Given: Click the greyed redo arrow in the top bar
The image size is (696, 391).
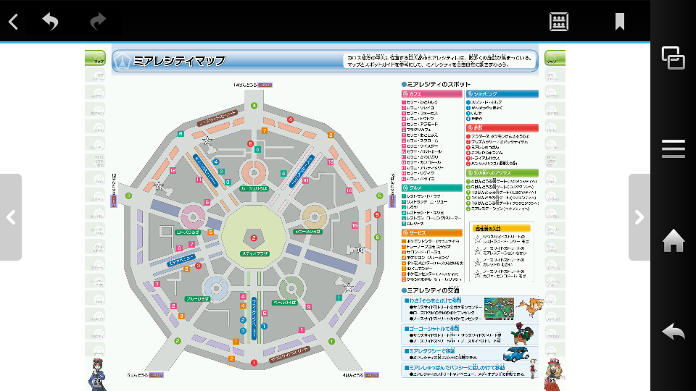Looking at the screenshot, I should [x=98, y=21].
